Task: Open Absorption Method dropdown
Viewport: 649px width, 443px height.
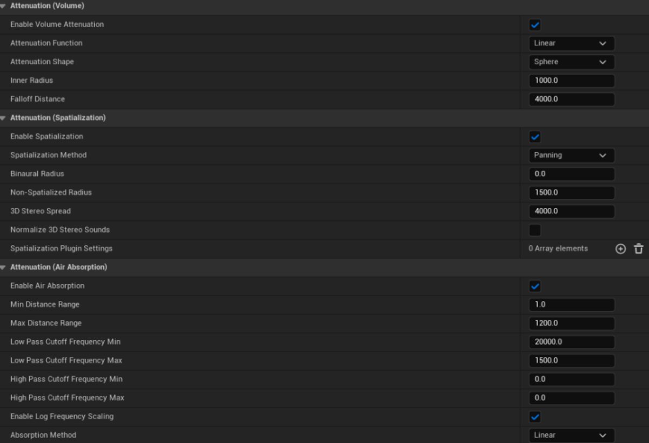Action: click(x=571, y=435)
